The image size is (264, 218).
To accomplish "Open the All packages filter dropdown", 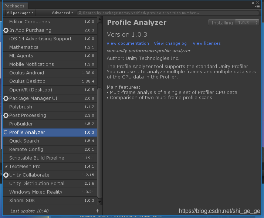I will click(x=20, y=13).
